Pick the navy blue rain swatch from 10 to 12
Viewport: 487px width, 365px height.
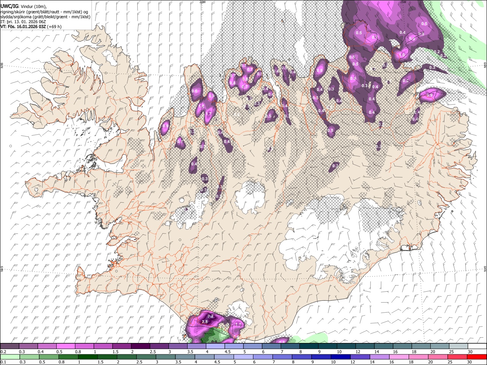click(x=341, y=357)
